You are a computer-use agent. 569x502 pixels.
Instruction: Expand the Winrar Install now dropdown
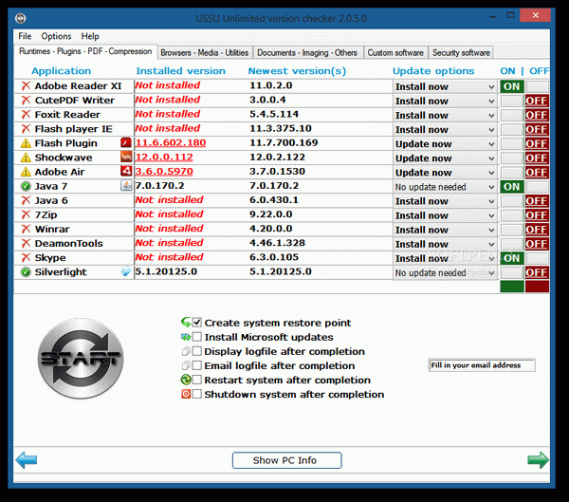coord(445,230)
